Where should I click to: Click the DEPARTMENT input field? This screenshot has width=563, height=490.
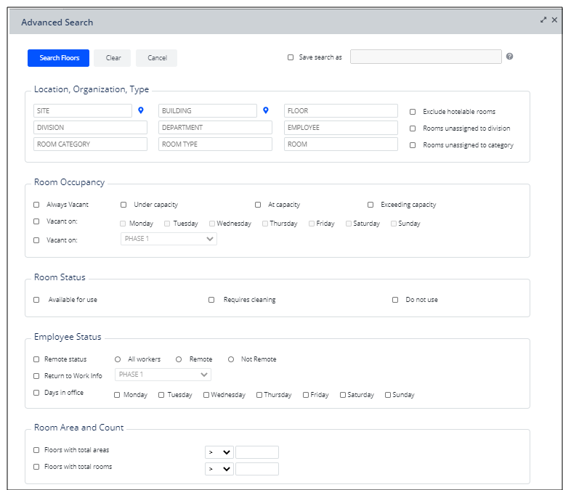click(215, 127)
